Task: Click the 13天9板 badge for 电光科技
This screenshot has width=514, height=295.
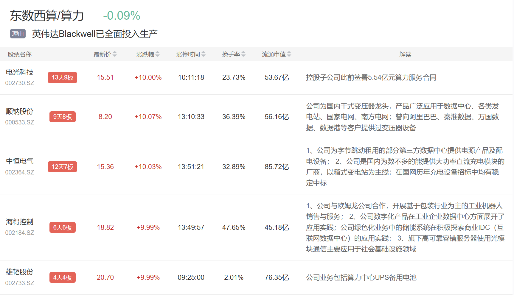Action: tap(62, 77)
